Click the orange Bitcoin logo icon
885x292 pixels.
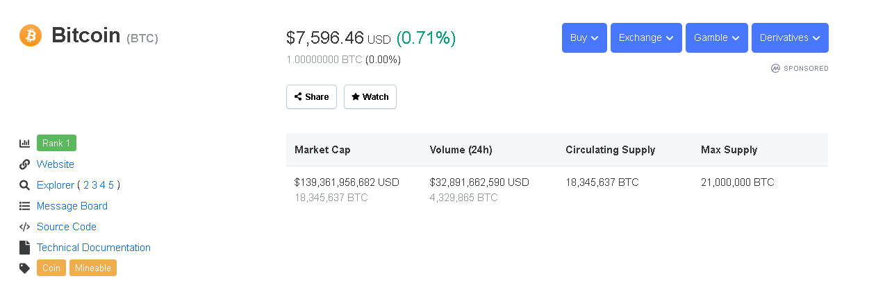pyautogui.click(x=31, y=35)
